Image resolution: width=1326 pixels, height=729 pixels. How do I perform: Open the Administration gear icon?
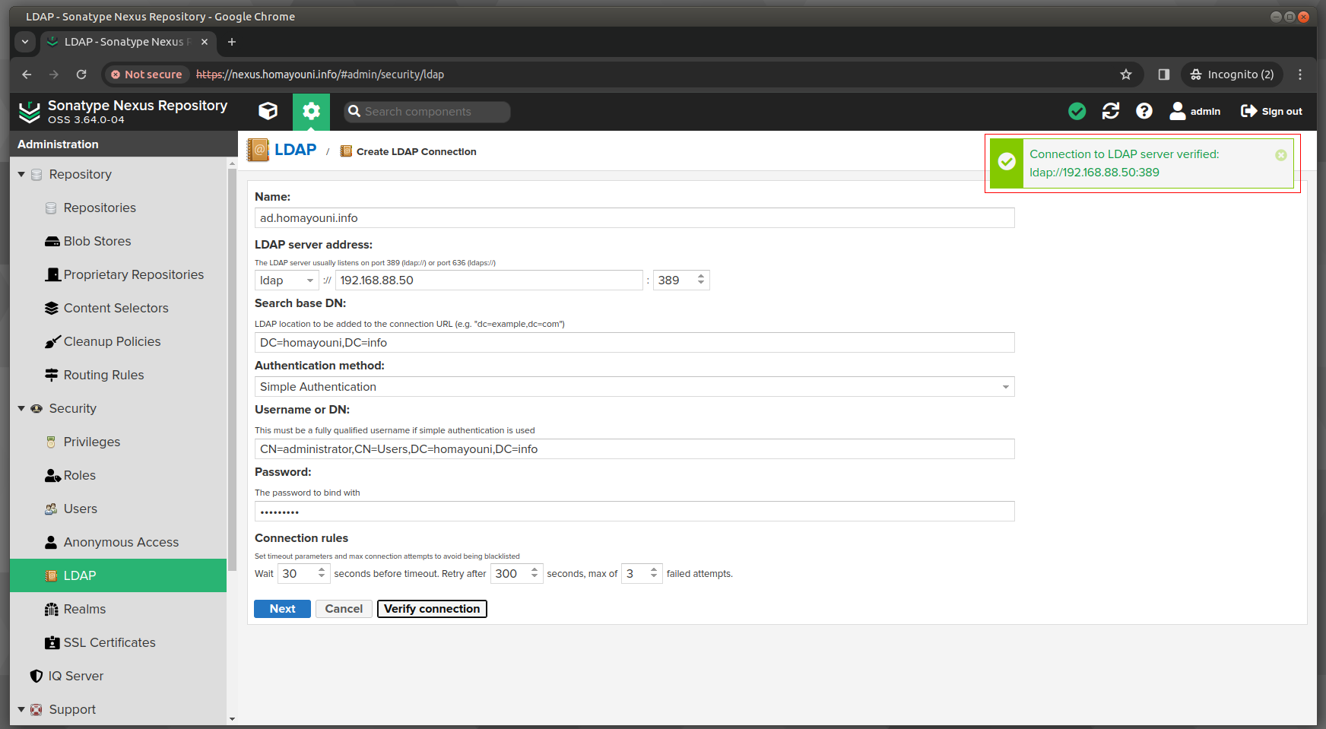311,112
